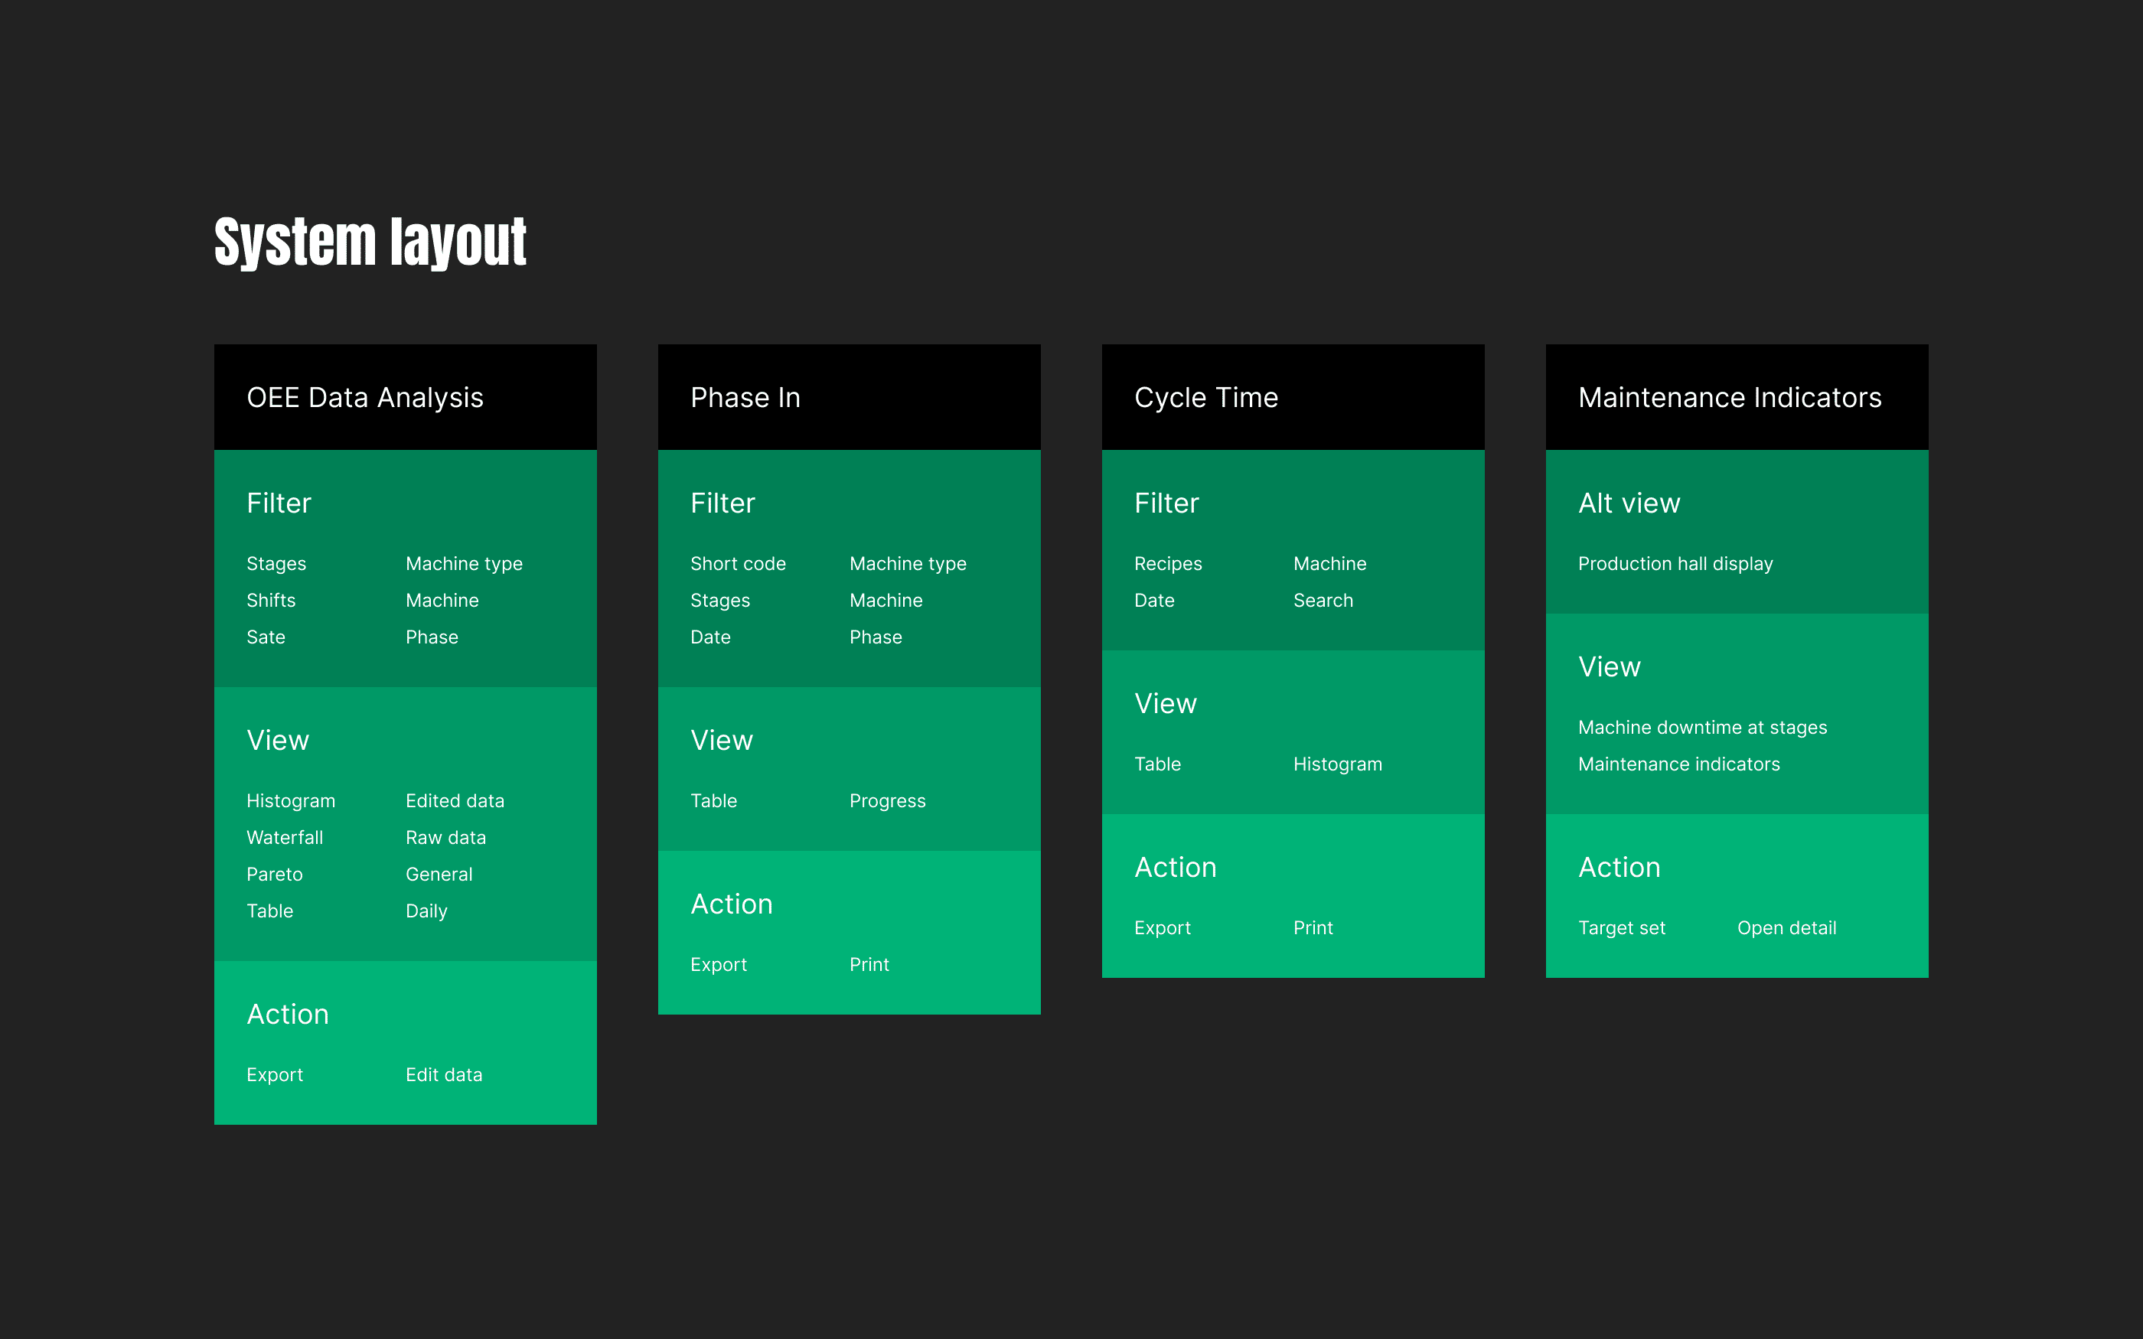Select the Phase In column header
Screen dimensions: 2143x1339
(745, 398)
